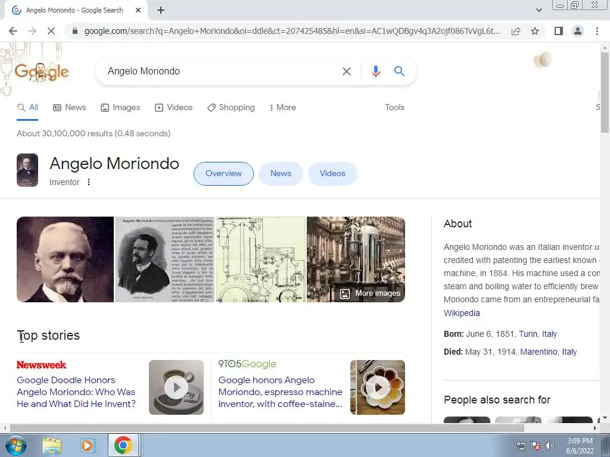Open large sepia portrait photo
This screenshot has width=610, height=457.
(x=66, y=259)
